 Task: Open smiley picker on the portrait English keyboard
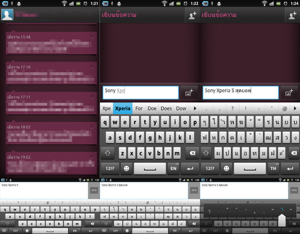click(x=126, y=168)
